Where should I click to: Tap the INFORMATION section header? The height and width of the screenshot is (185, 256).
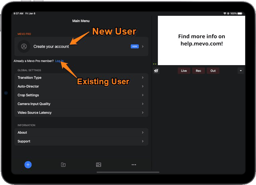(27, 125)
